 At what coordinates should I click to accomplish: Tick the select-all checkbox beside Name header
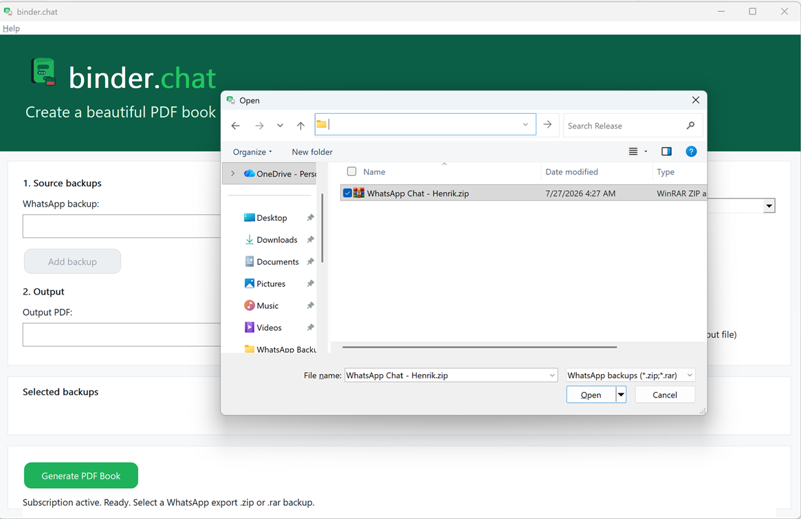coord(351,172)
